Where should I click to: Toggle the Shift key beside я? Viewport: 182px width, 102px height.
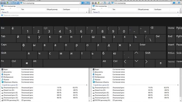(14, 55)
